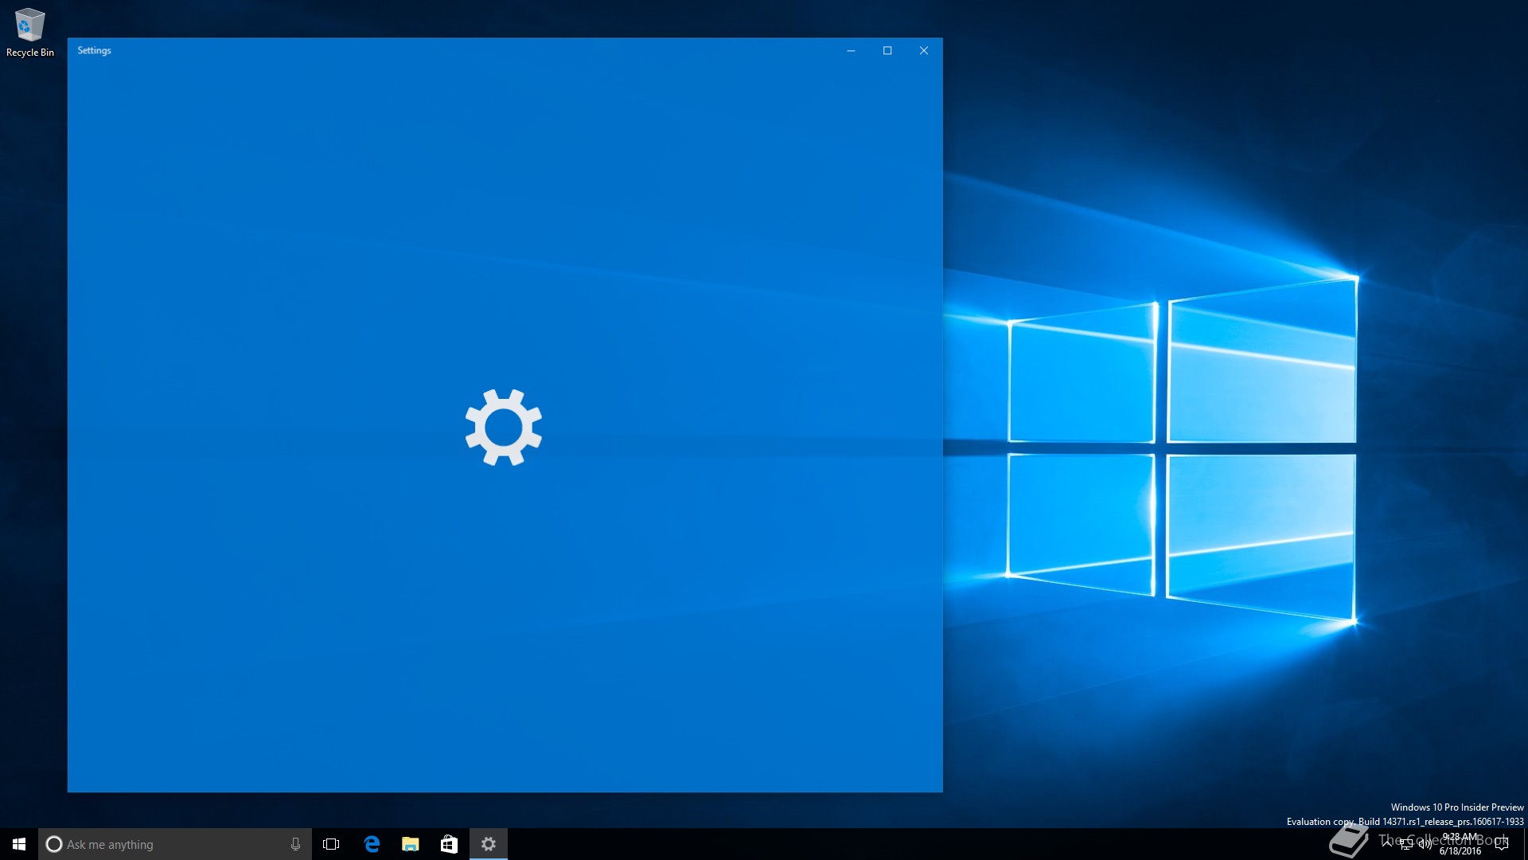
Task: Click the Show desktop sliver at the taskbar end
Action: pos(1525,844)
